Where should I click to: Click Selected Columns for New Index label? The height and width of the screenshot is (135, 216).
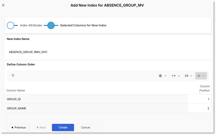pyautogui.click(x=83, y=25)
